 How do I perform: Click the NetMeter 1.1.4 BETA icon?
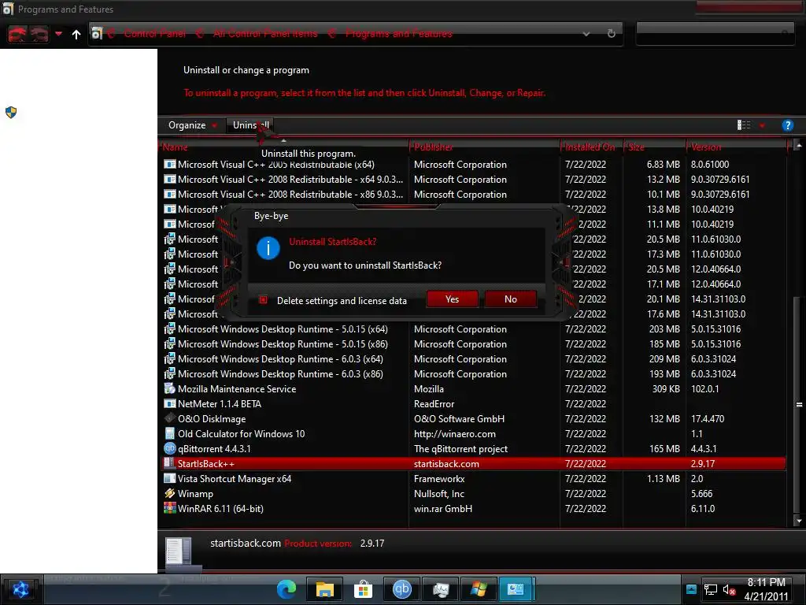pyautogui.click(x=170, y=403)
